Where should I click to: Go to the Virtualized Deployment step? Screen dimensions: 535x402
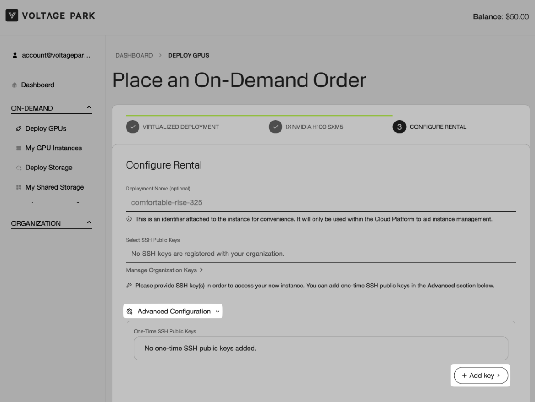tap(132, 127)
